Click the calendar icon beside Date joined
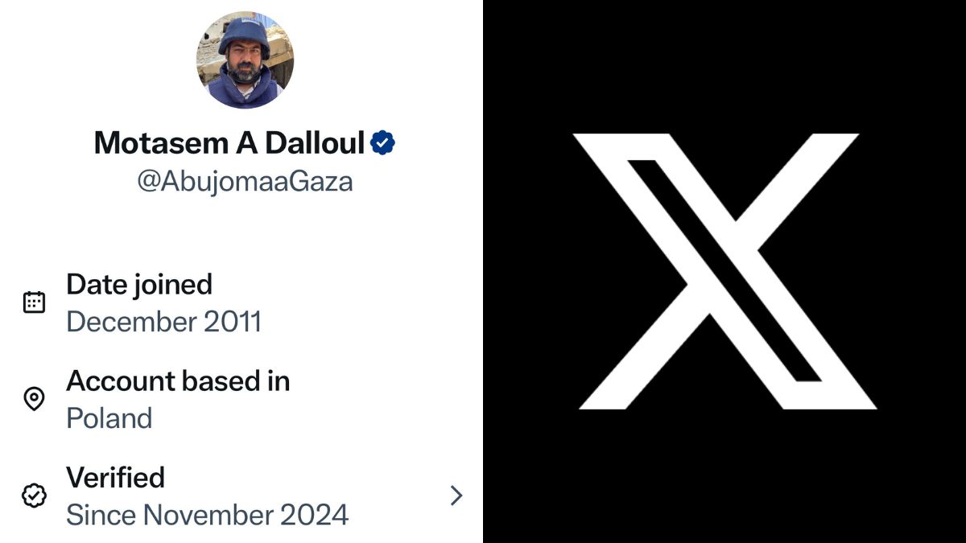 click(x=34, y=302)
